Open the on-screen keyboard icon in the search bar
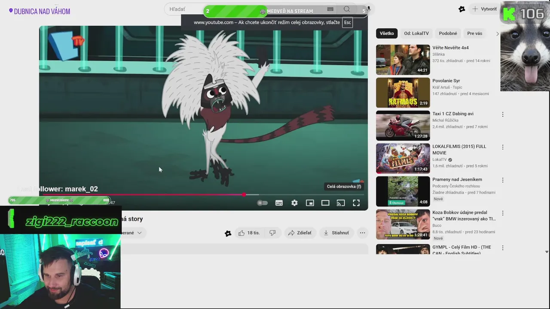This screenshot has height=309, width=550. pos(330,9)
